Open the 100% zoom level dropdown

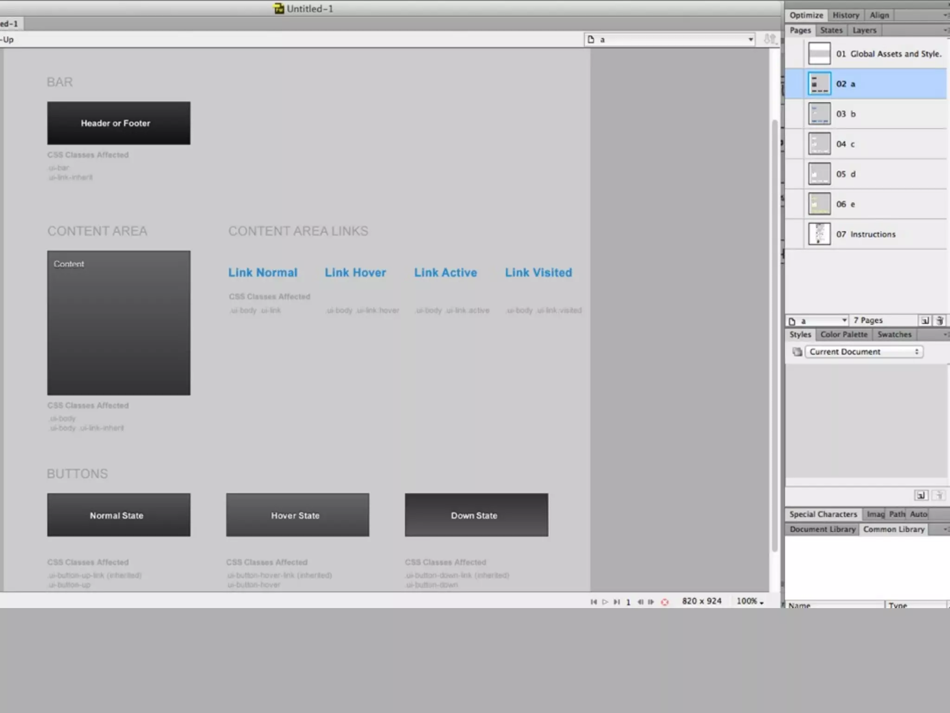tap(750, 601)
